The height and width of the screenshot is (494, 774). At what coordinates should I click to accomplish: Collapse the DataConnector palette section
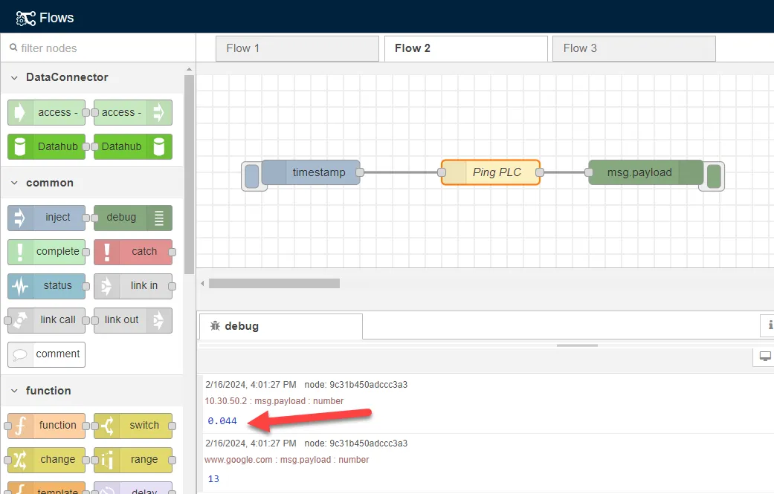pyautogui.click(x=13, y=77)
